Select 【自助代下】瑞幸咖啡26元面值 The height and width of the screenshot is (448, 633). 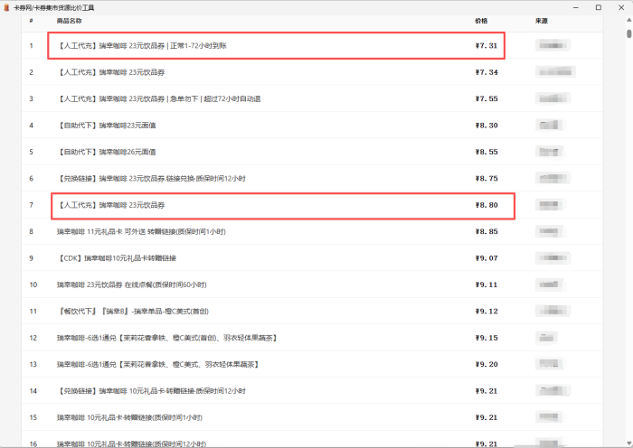(107, 152)
